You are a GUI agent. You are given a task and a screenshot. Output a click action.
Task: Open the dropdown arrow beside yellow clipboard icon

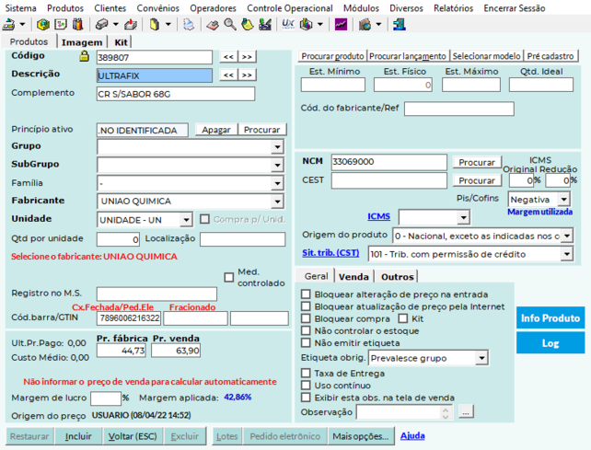tap(168, 25)
